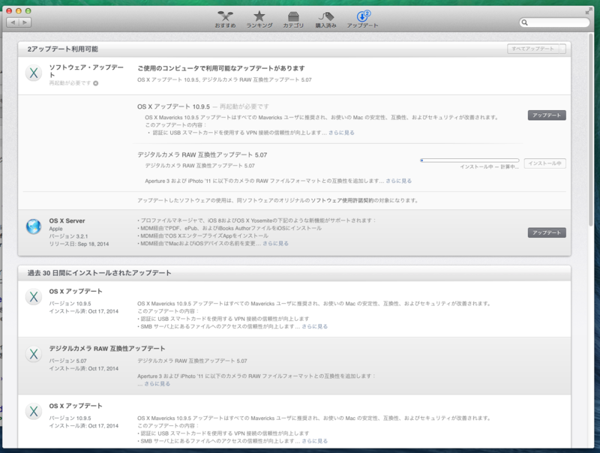Click the リリース日: Sep 18, 2014 text
This screenshot has height=453, width=600.
(79, 244)
